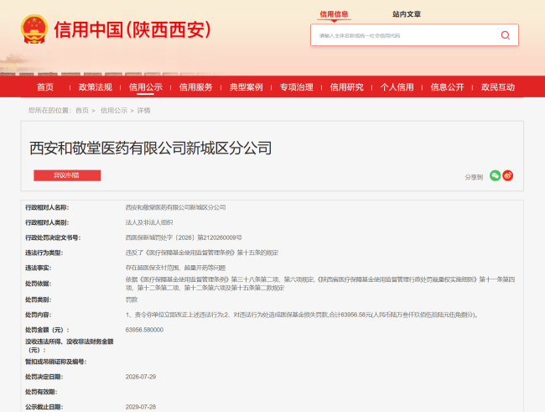This screenshot has width=545, height=412.
Task: Click the 行政相对人名称 value text
Action: [x=175, y=207]
